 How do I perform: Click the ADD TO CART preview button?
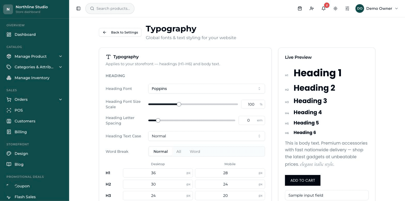303,180
